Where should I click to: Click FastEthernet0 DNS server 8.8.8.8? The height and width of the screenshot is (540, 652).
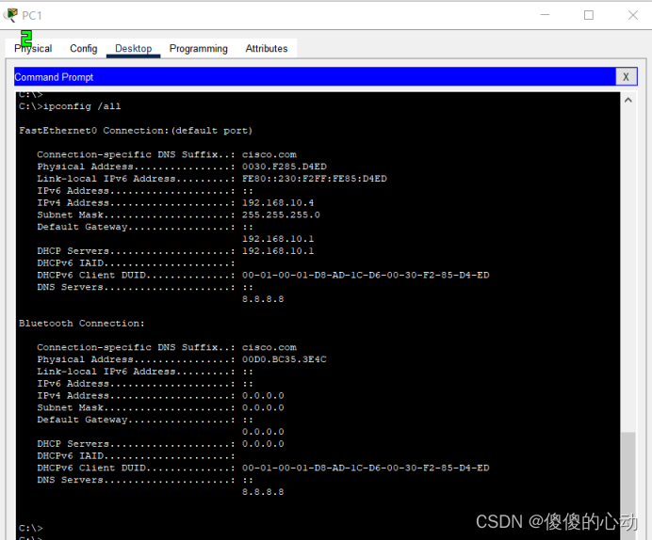[263, 299]
